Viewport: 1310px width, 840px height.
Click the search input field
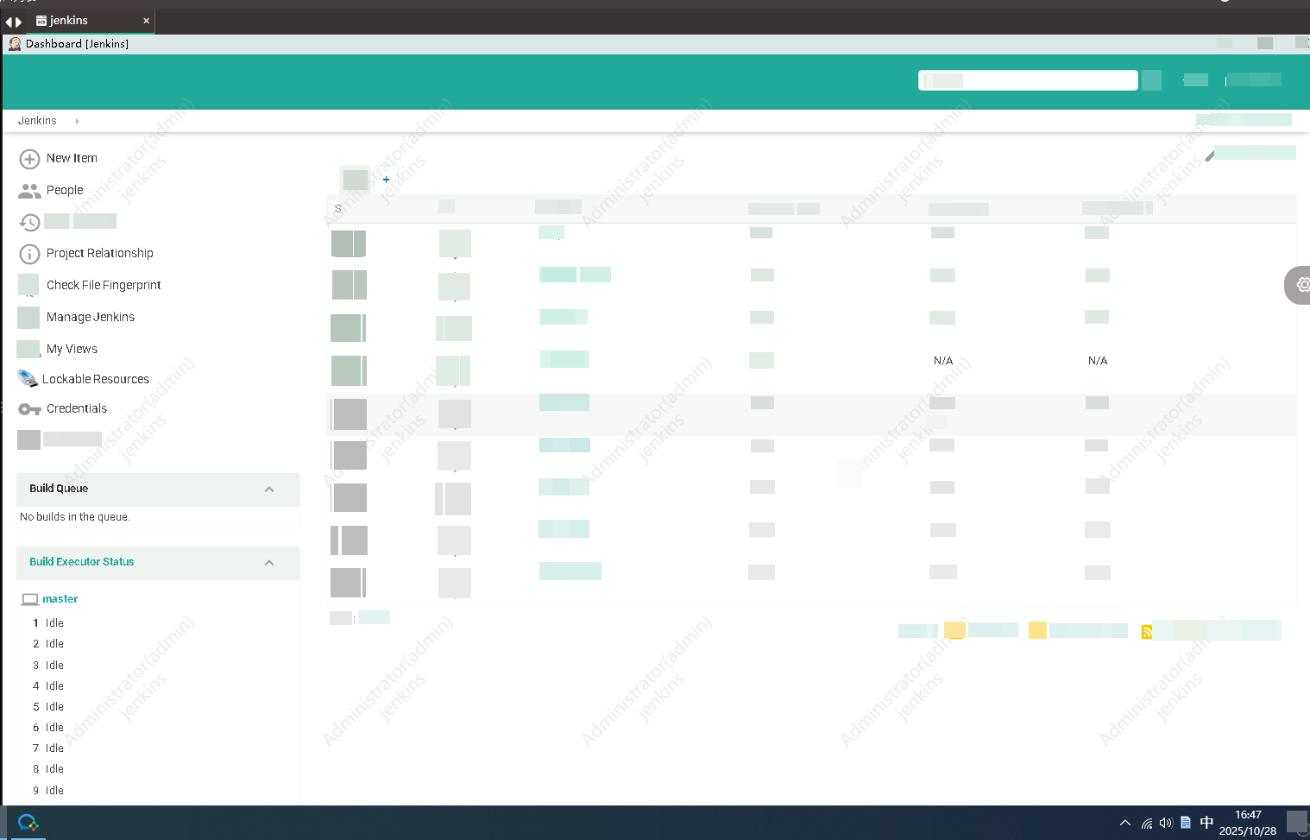[x=1028, y=80]
